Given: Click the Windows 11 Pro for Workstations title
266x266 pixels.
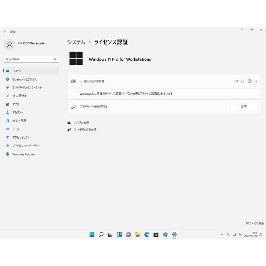Looking at the screenshot, I should click(120, 59).
